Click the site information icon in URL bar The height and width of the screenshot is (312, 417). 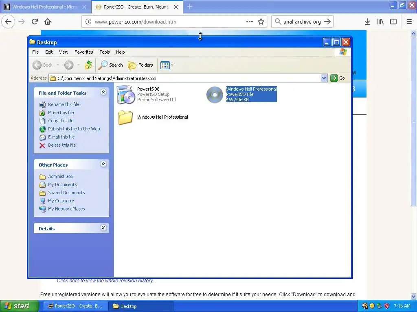pyautogui.click(x=88, y=22)
